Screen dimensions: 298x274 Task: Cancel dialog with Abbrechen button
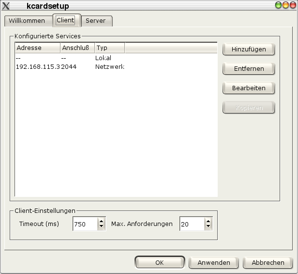268,262
